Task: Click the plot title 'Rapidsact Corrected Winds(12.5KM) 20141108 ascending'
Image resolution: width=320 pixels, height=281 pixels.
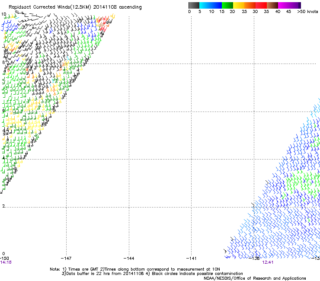Action: pos(75,7)
